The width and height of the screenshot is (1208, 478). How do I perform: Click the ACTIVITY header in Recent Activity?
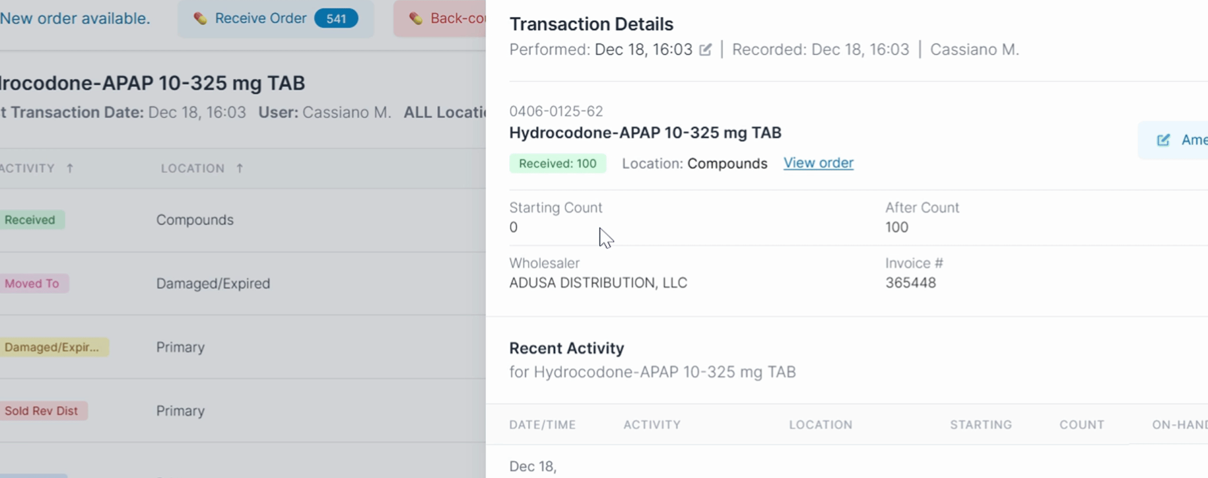[x=652, y=424]
